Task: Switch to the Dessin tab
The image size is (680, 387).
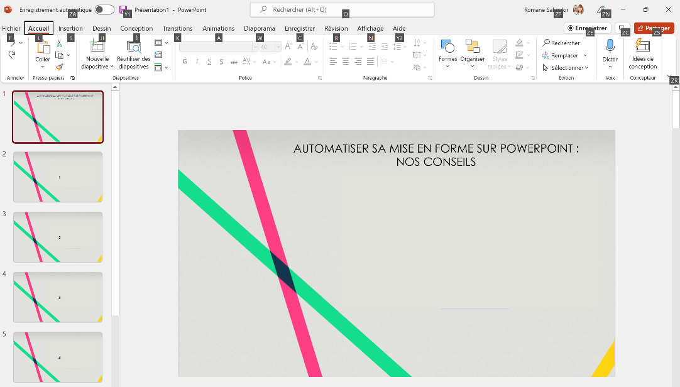Action: (101, 28)
